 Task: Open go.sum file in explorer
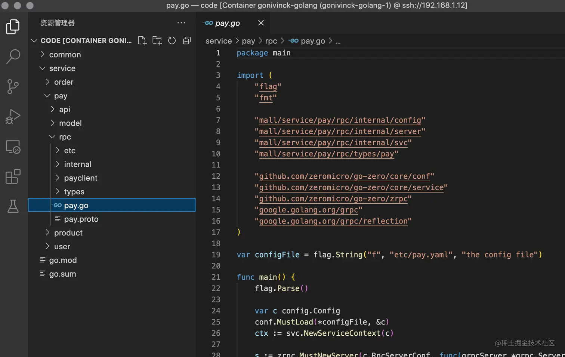click(112, 274)
